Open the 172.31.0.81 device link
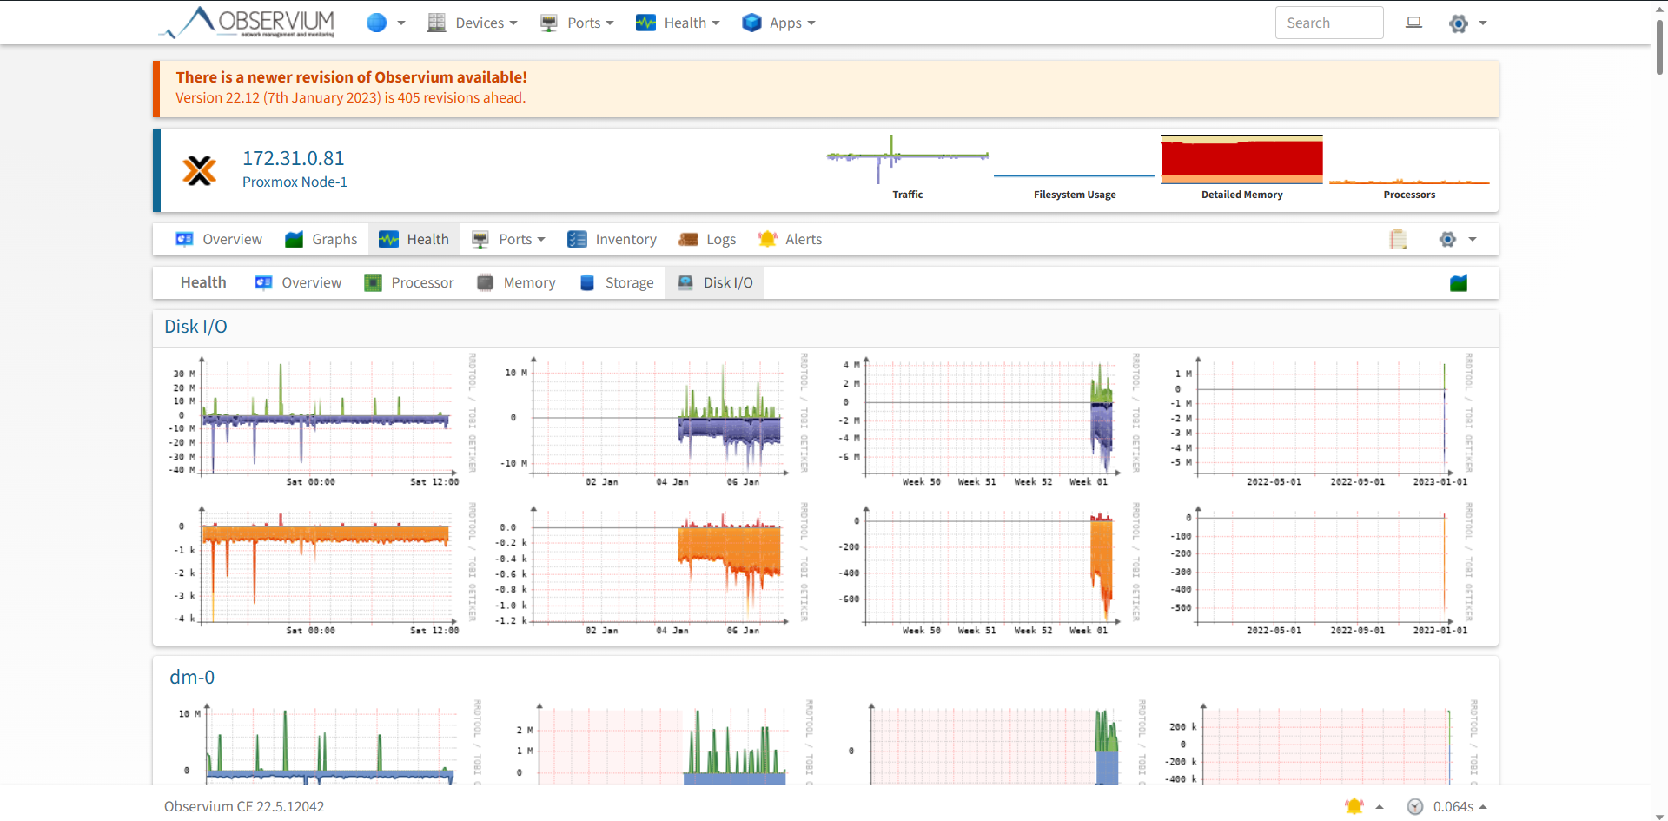Viewport: 1668px width, 821px height. point(294,158)
